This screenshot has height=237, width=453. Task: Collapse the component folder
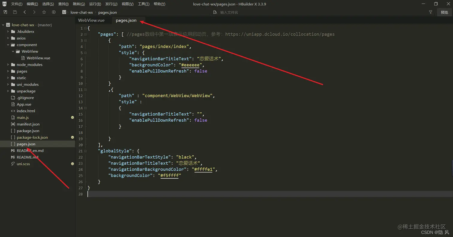pyautogui.click(x=8, y=45)
